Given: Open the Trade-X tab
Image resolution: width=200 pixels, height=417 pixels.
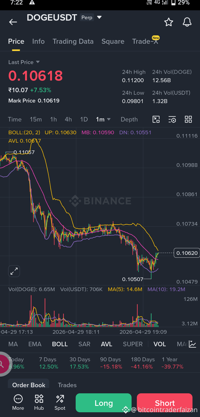Looking at the screenshot, I should click(145, 42).
